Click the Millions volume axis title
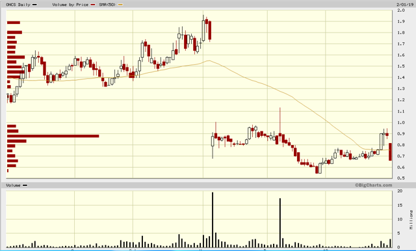 411,220
